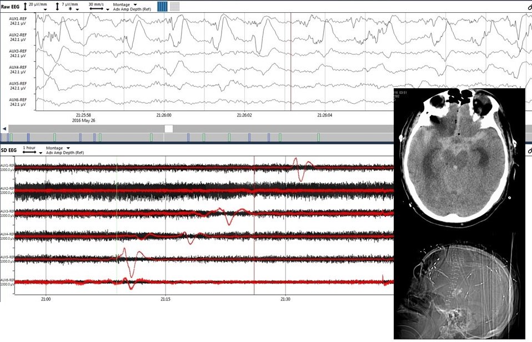The image size is (532, 342).
Task: Toggle the AUX1-REF channel label
Action: 18,19
